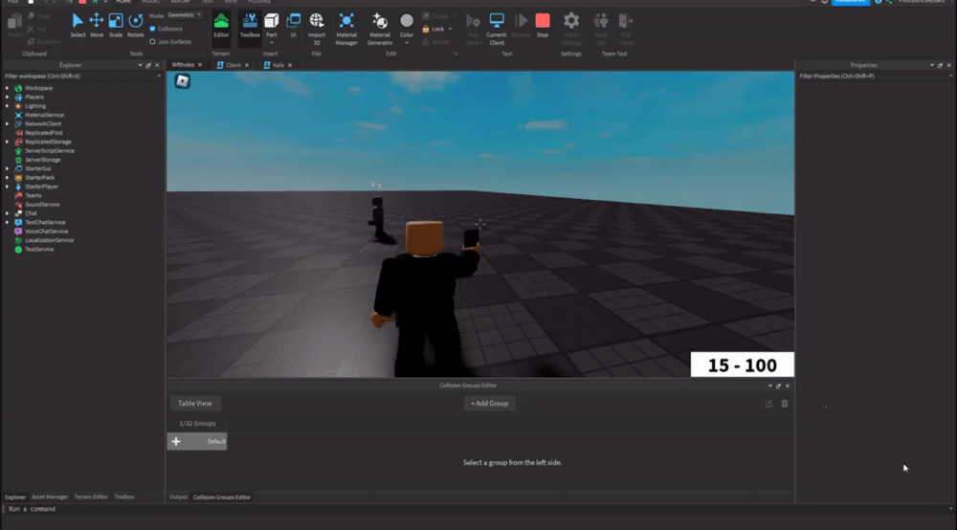
Task: Open the Toolbox bottom tab
Action: pyautogui.click(x=123, y=497)
